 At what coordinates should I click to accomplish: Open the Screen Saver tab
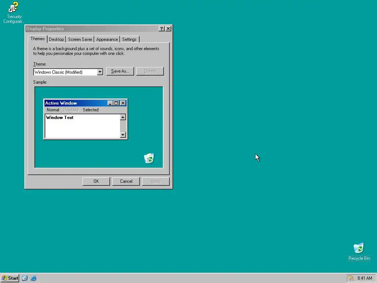(80, 39)
